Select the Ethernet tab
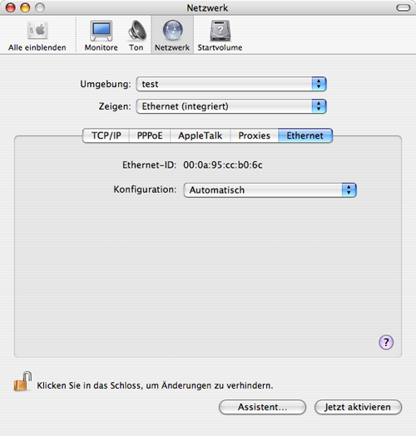The height and width of the screenshot is (436, 416). pos(305,135)
